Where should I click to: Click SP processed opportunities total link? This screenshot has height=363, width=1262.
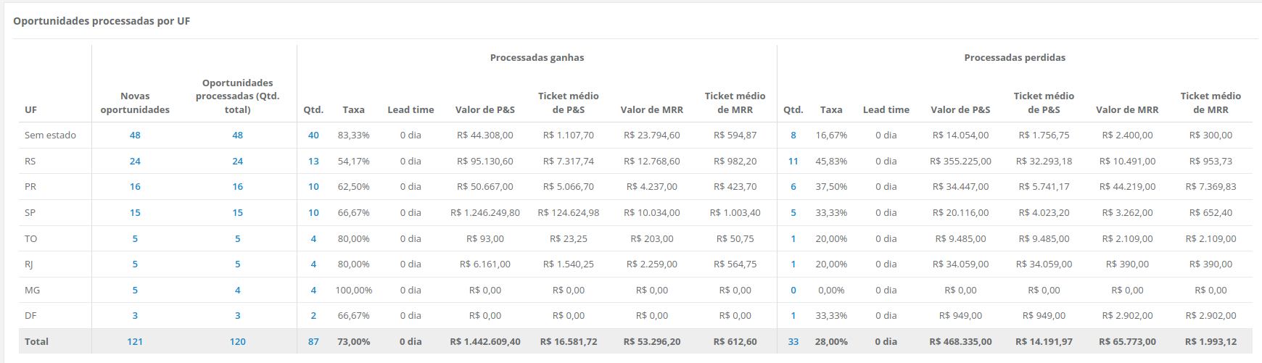coord(237,213)
